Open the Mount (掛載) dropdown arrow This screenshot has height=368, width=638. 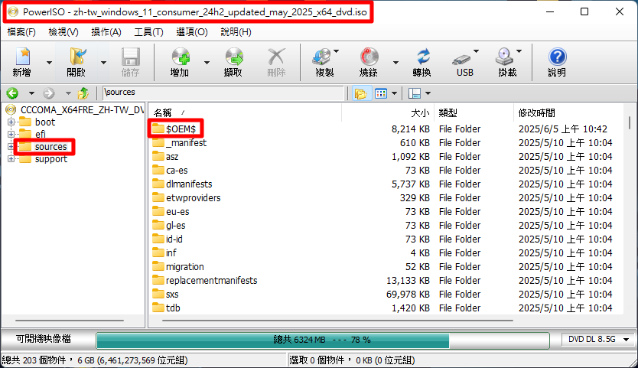coord(519,51)
